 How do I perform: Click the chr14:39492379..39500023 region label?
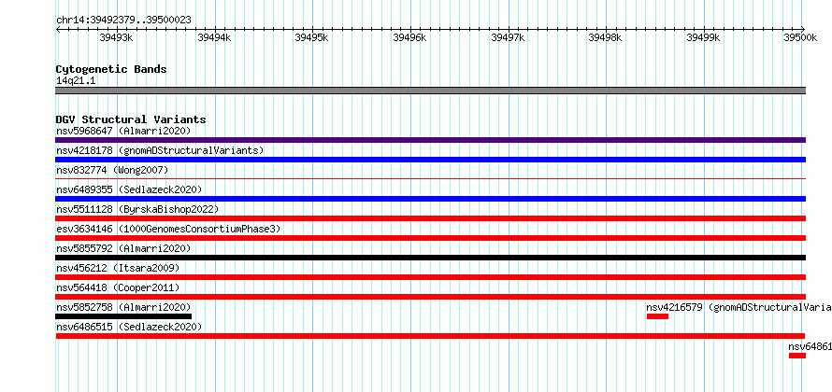(123, 21)
